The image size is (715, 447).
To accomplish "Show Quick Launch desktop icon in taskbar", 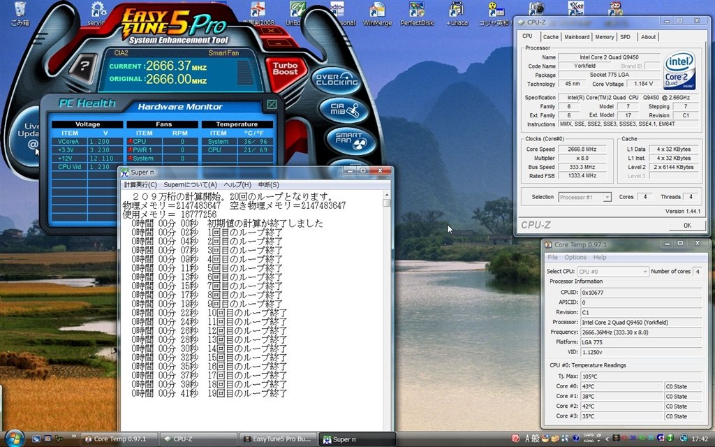I will pos(36,439).
